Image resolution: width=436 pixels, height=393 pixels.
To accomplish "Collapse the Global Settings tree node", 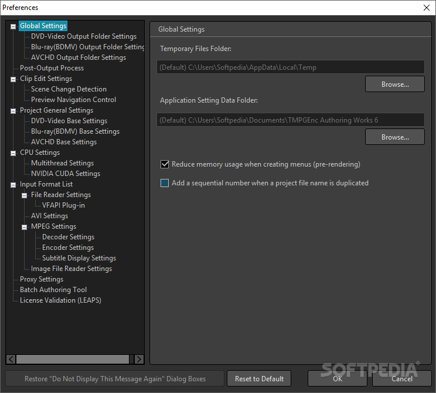I will pyautogui.click(x=13, y=27).
